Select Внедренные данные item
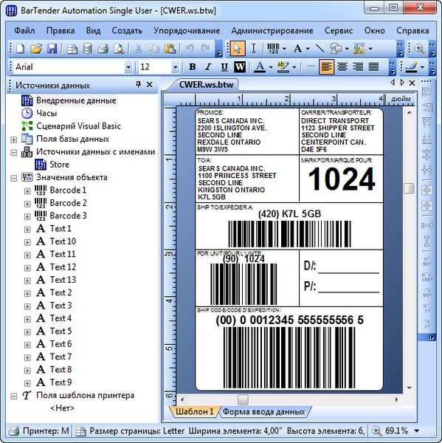The width and height of the screenshot is (442, 443). (76, 100)
